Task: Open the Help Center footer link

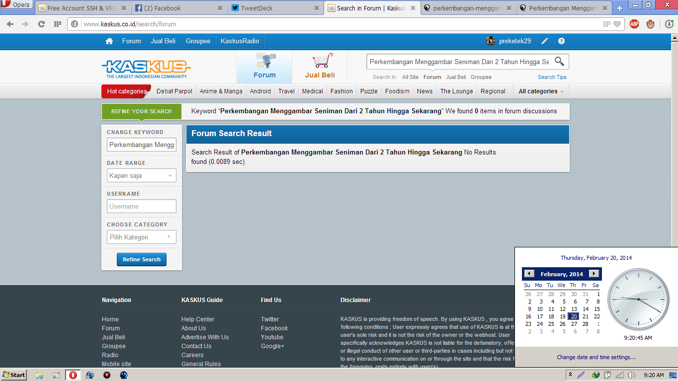Action: point(198,319)
